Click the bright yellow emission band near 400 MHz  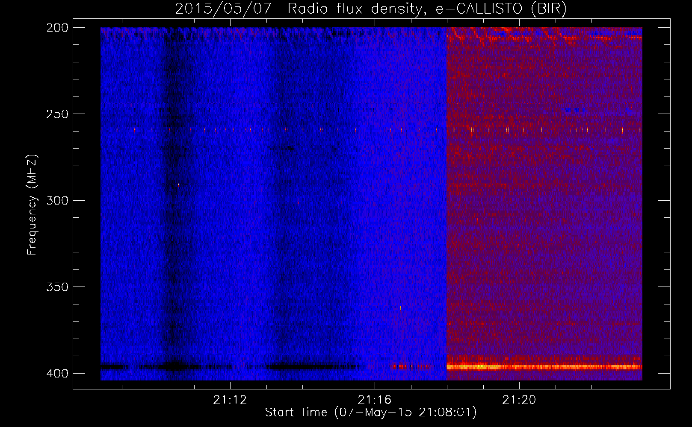tap(544, 367)
